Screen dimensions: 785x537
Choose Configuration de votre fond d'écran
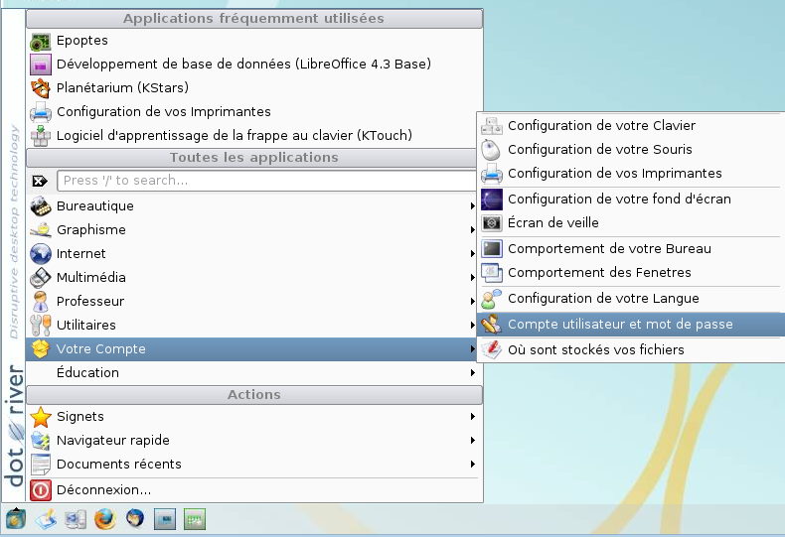619,199
